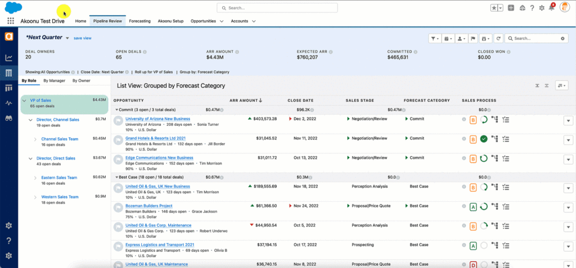Open the App Launcher grid icon
This screenshot has height=268, width=576.
click(10, 21)
